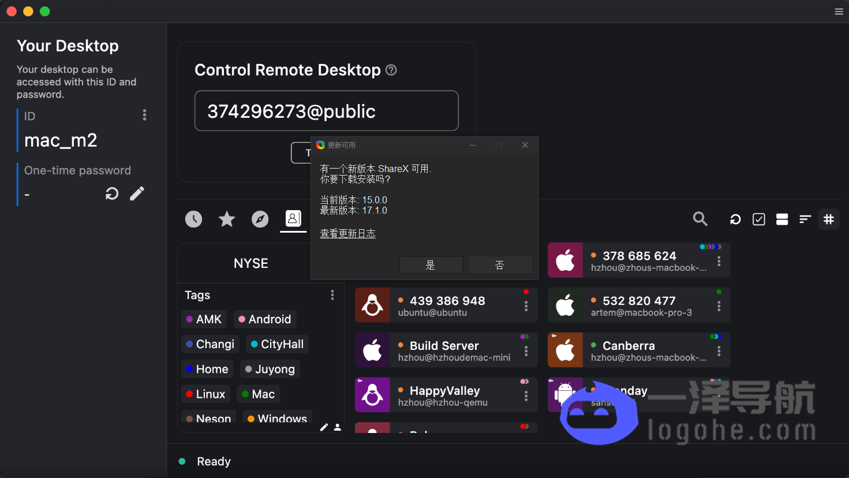Open the ID options three-dot menu

144,115
